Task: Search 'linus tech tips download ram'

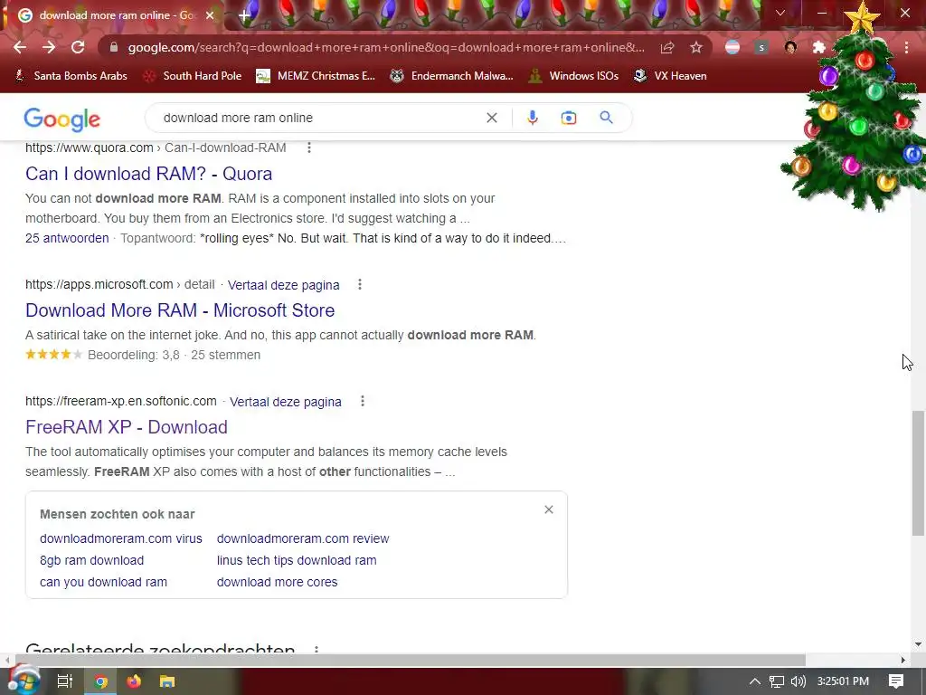Action: tap(297, 560)
